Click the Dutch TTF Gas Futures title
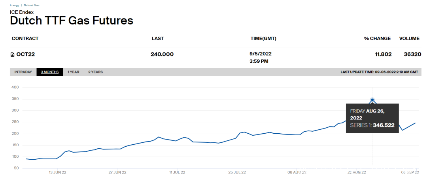Image resolution: width=427 pixels, height=181 pixels. [x=72, y=21]
